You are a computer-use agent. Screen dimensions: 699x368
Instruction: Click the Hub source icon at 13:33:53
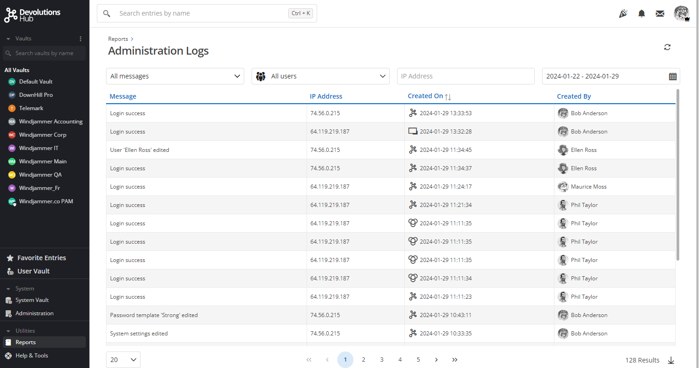[x=413, y=113]
